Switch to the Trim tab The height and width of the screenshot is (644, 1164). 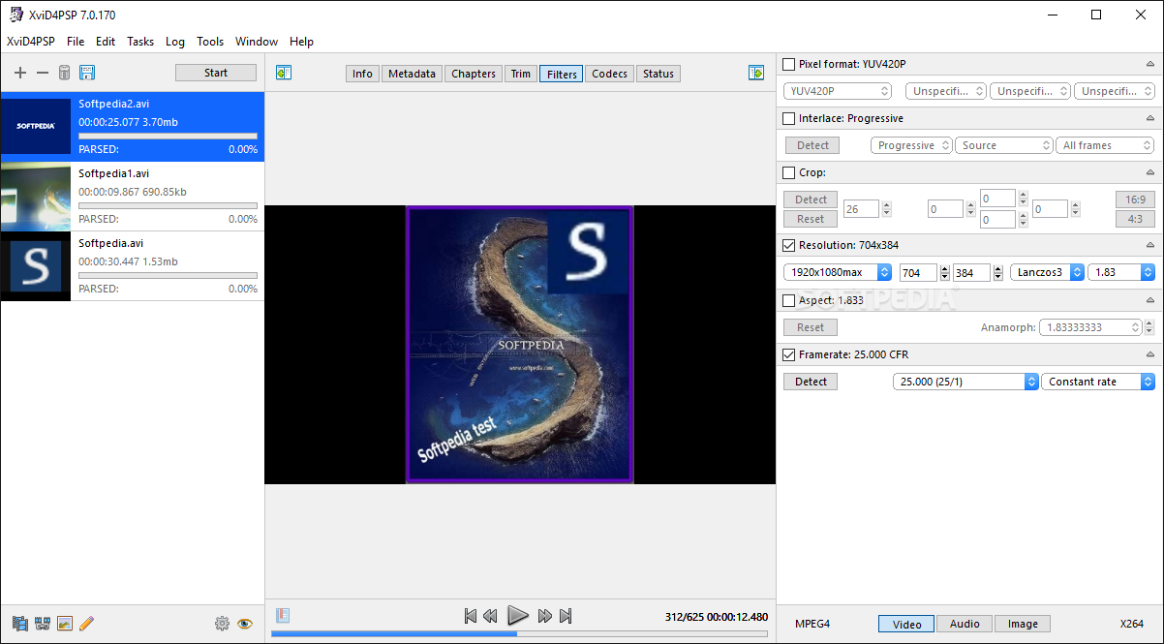pyautogui.click(x=521, y=74)
